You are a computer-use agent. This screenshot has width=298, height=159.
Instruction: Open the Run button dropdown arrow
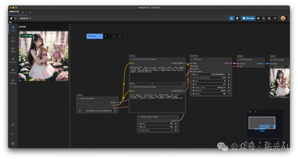click(100, 36)
